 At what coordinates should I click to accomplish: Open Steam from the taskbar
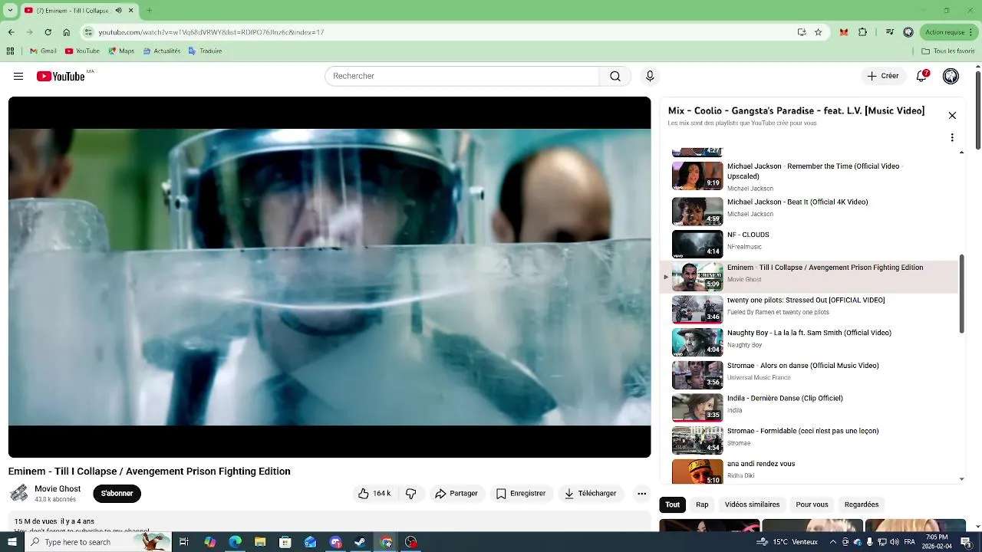361,542
